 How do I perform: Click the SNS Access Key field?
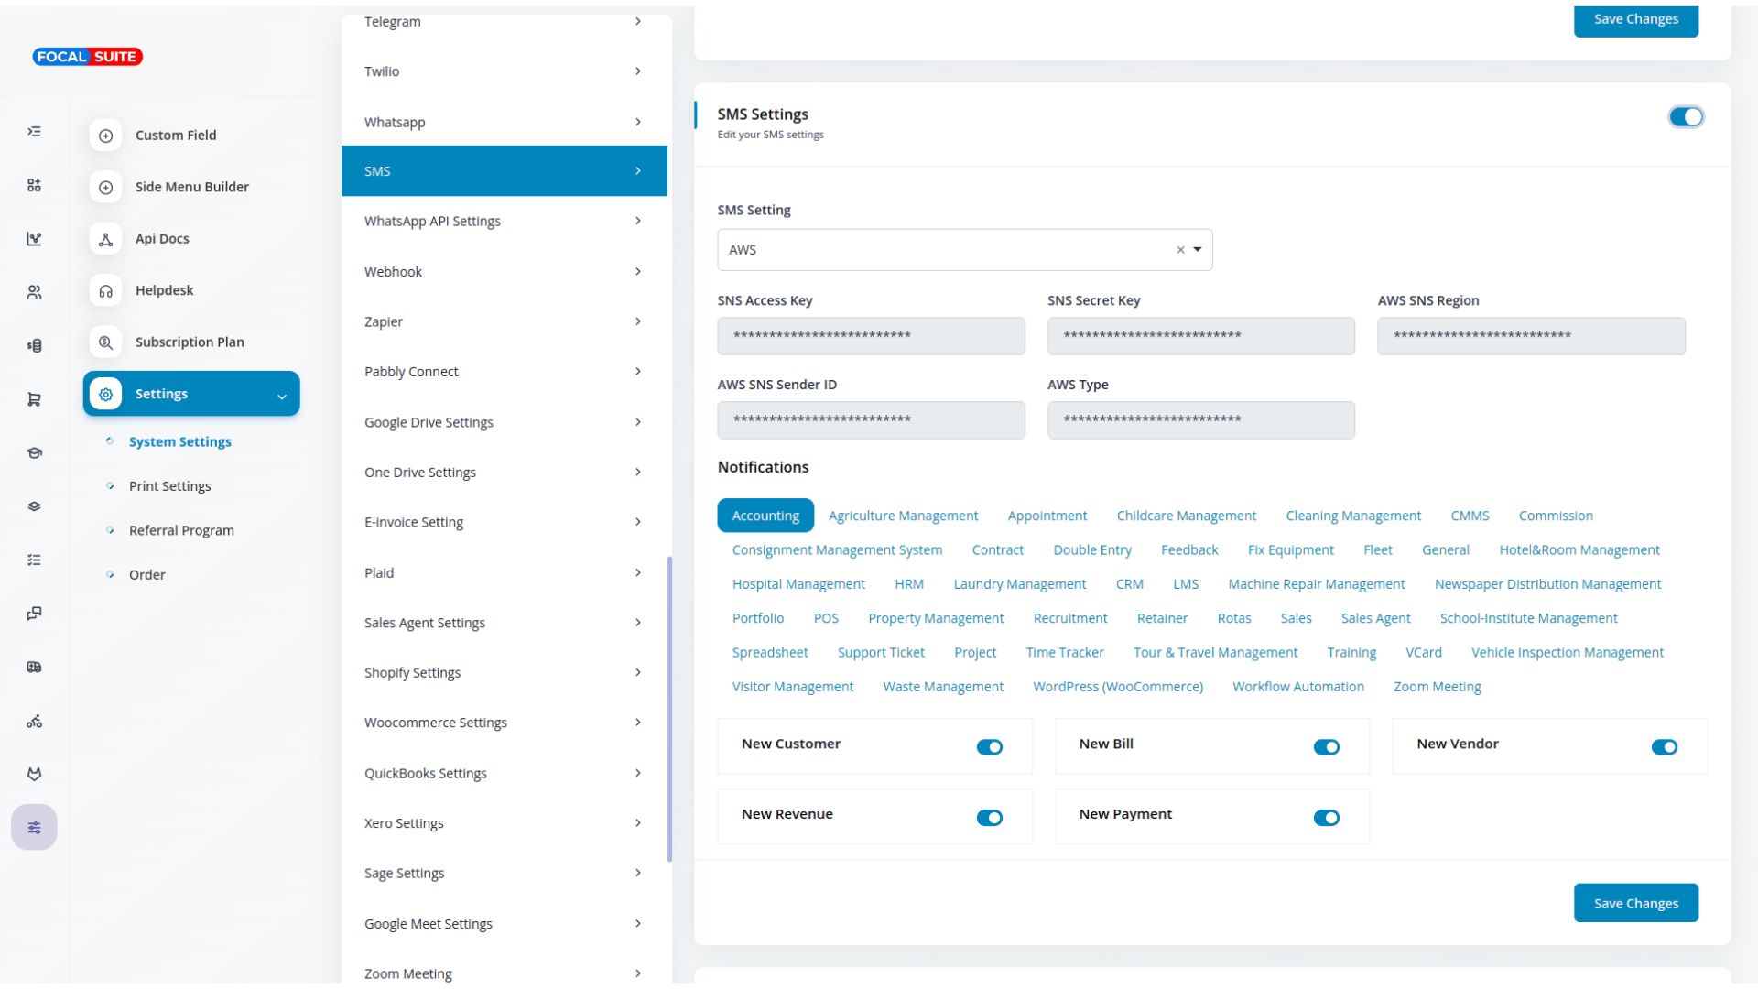point(871,336)
